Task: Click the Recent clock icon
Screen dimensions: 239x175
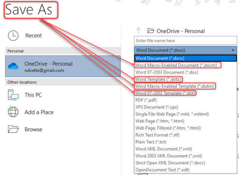Action: click(x=13, y=35)
